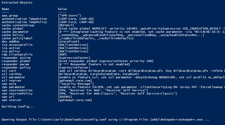Click the 'ica accessprofile' row name
225x125 pixels.
pos(17,45)
